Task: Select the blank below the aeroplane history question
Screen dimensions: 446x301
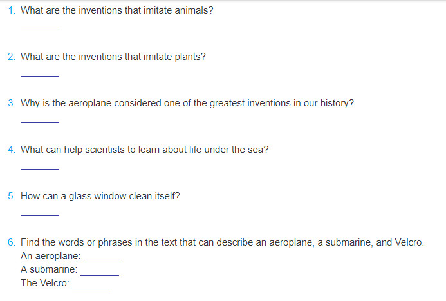Action: [40, 119]
